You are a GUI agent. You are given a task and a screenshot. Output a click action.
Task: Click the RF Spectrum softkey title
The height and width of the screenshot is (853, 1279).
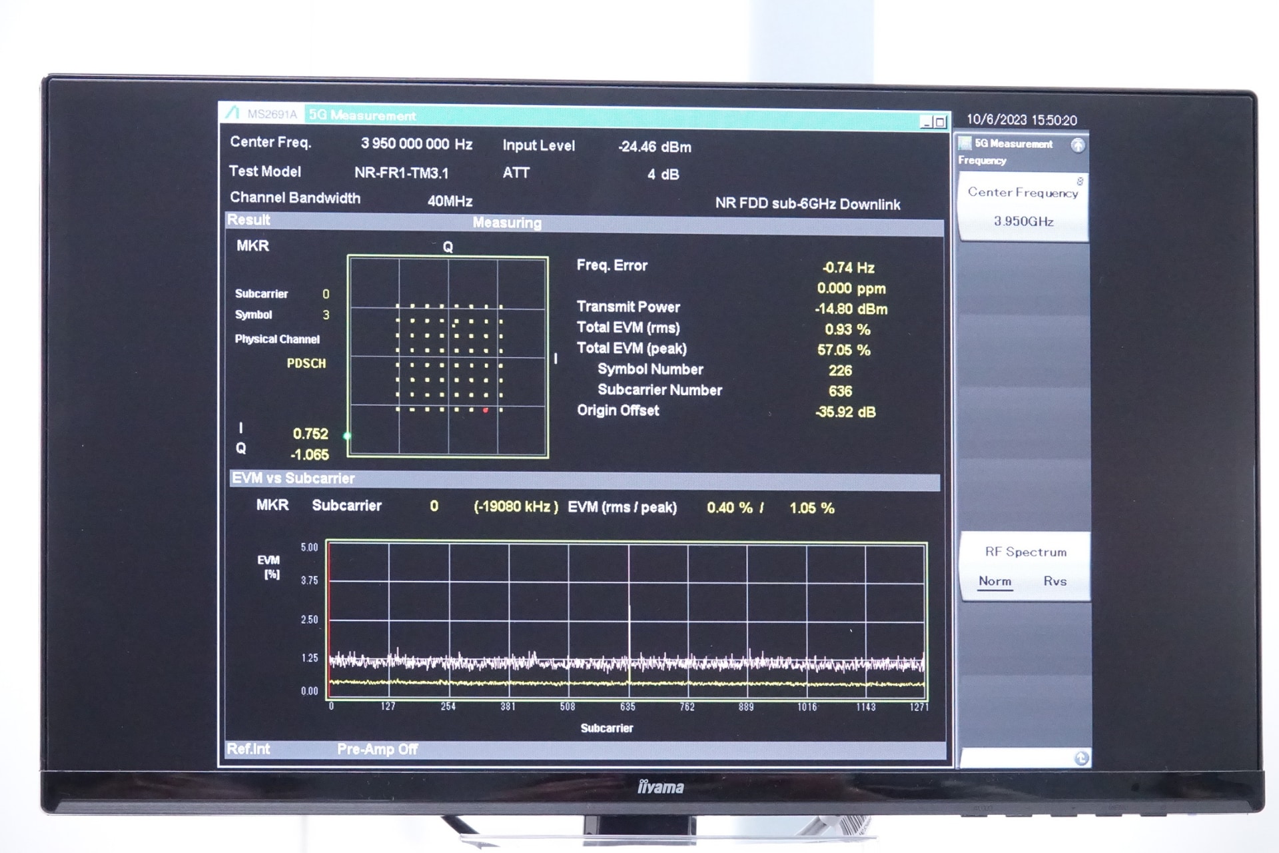(x=1025, y=552)
